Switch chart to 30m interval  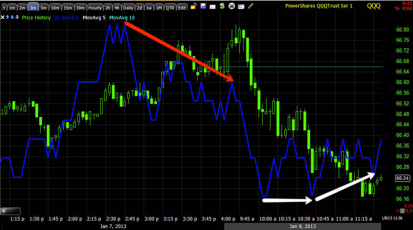coord(80,7)
